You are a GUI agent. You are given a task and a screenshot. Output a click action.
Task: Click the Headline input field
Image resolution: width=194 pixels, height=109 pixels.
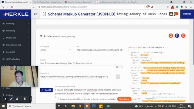pyautogui.click(x=81, y=63)
